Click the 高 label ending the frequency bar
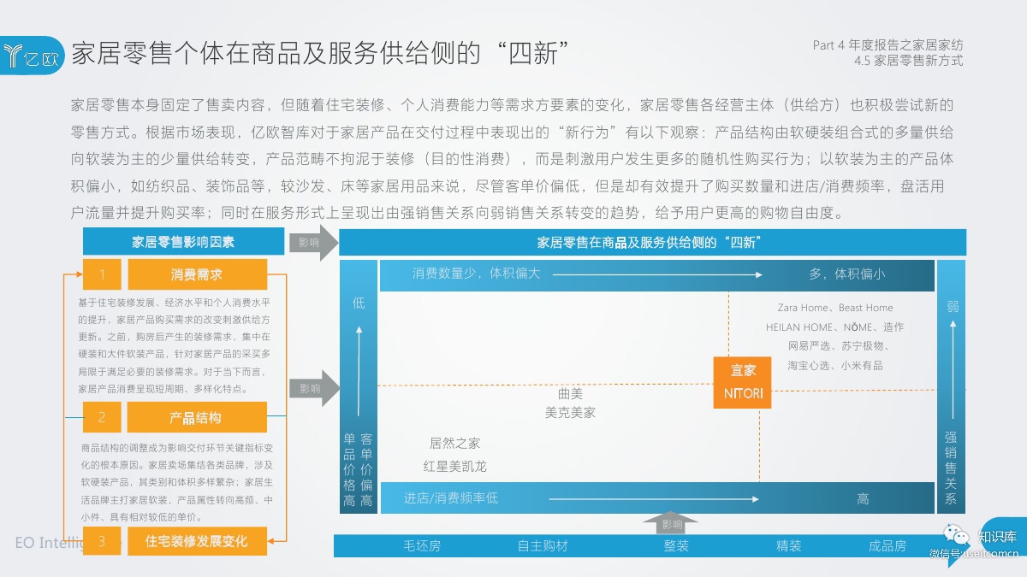1027x577 pixels. pos(863,498)
